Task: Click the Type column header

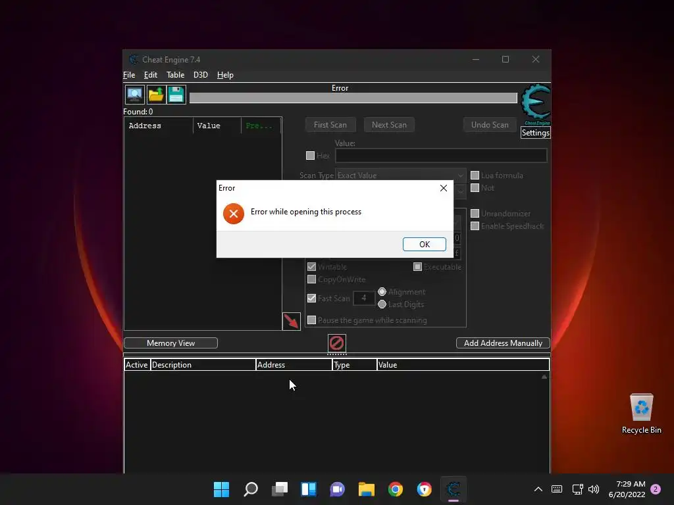Action: [355, 364]
